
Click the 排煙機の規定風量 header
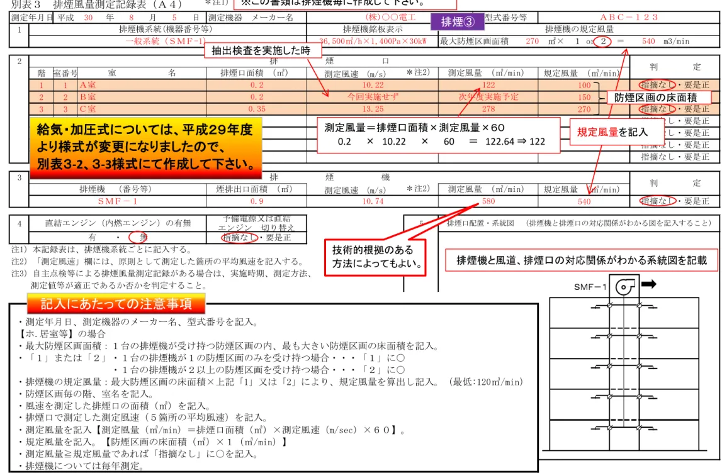579,30
